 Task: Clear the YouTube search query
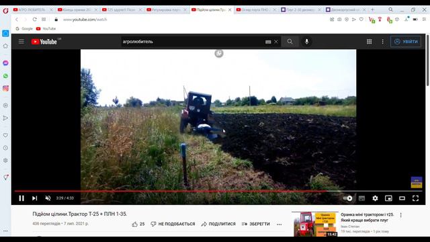click(276, 42)
